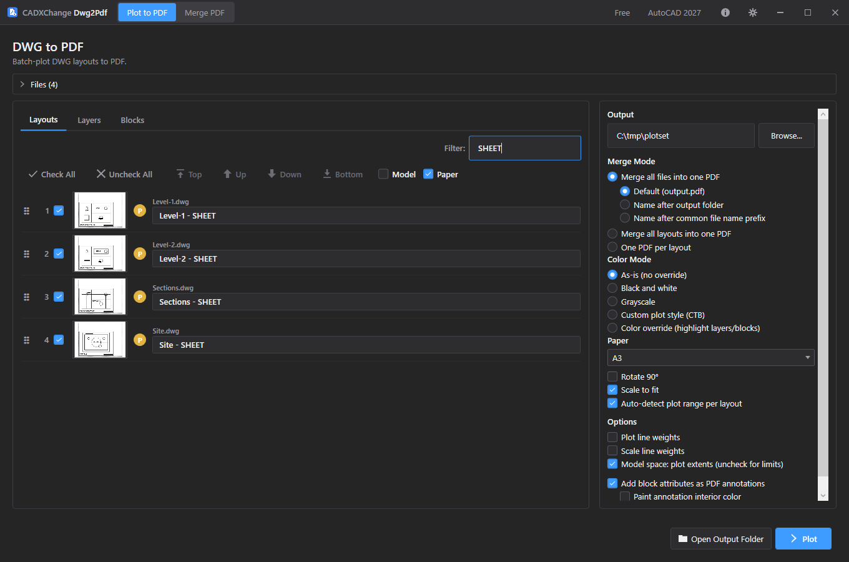Click paper-space badge on Level-2 SHEET
This screenshot has width=849, height=562.
pyautogui.click(x=140, y=254)
